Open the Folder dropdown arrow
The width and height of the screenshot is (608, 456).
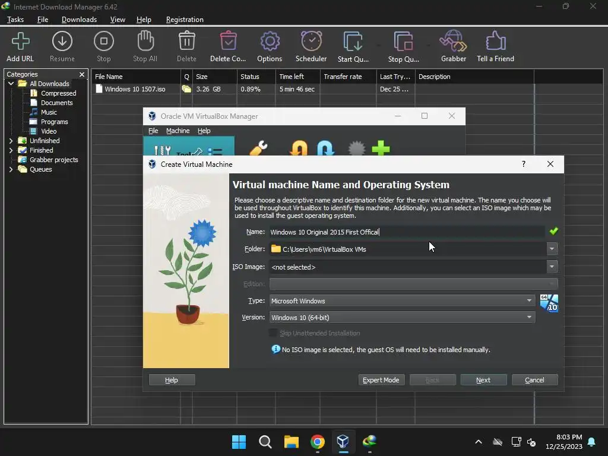[x=552, y=249]
